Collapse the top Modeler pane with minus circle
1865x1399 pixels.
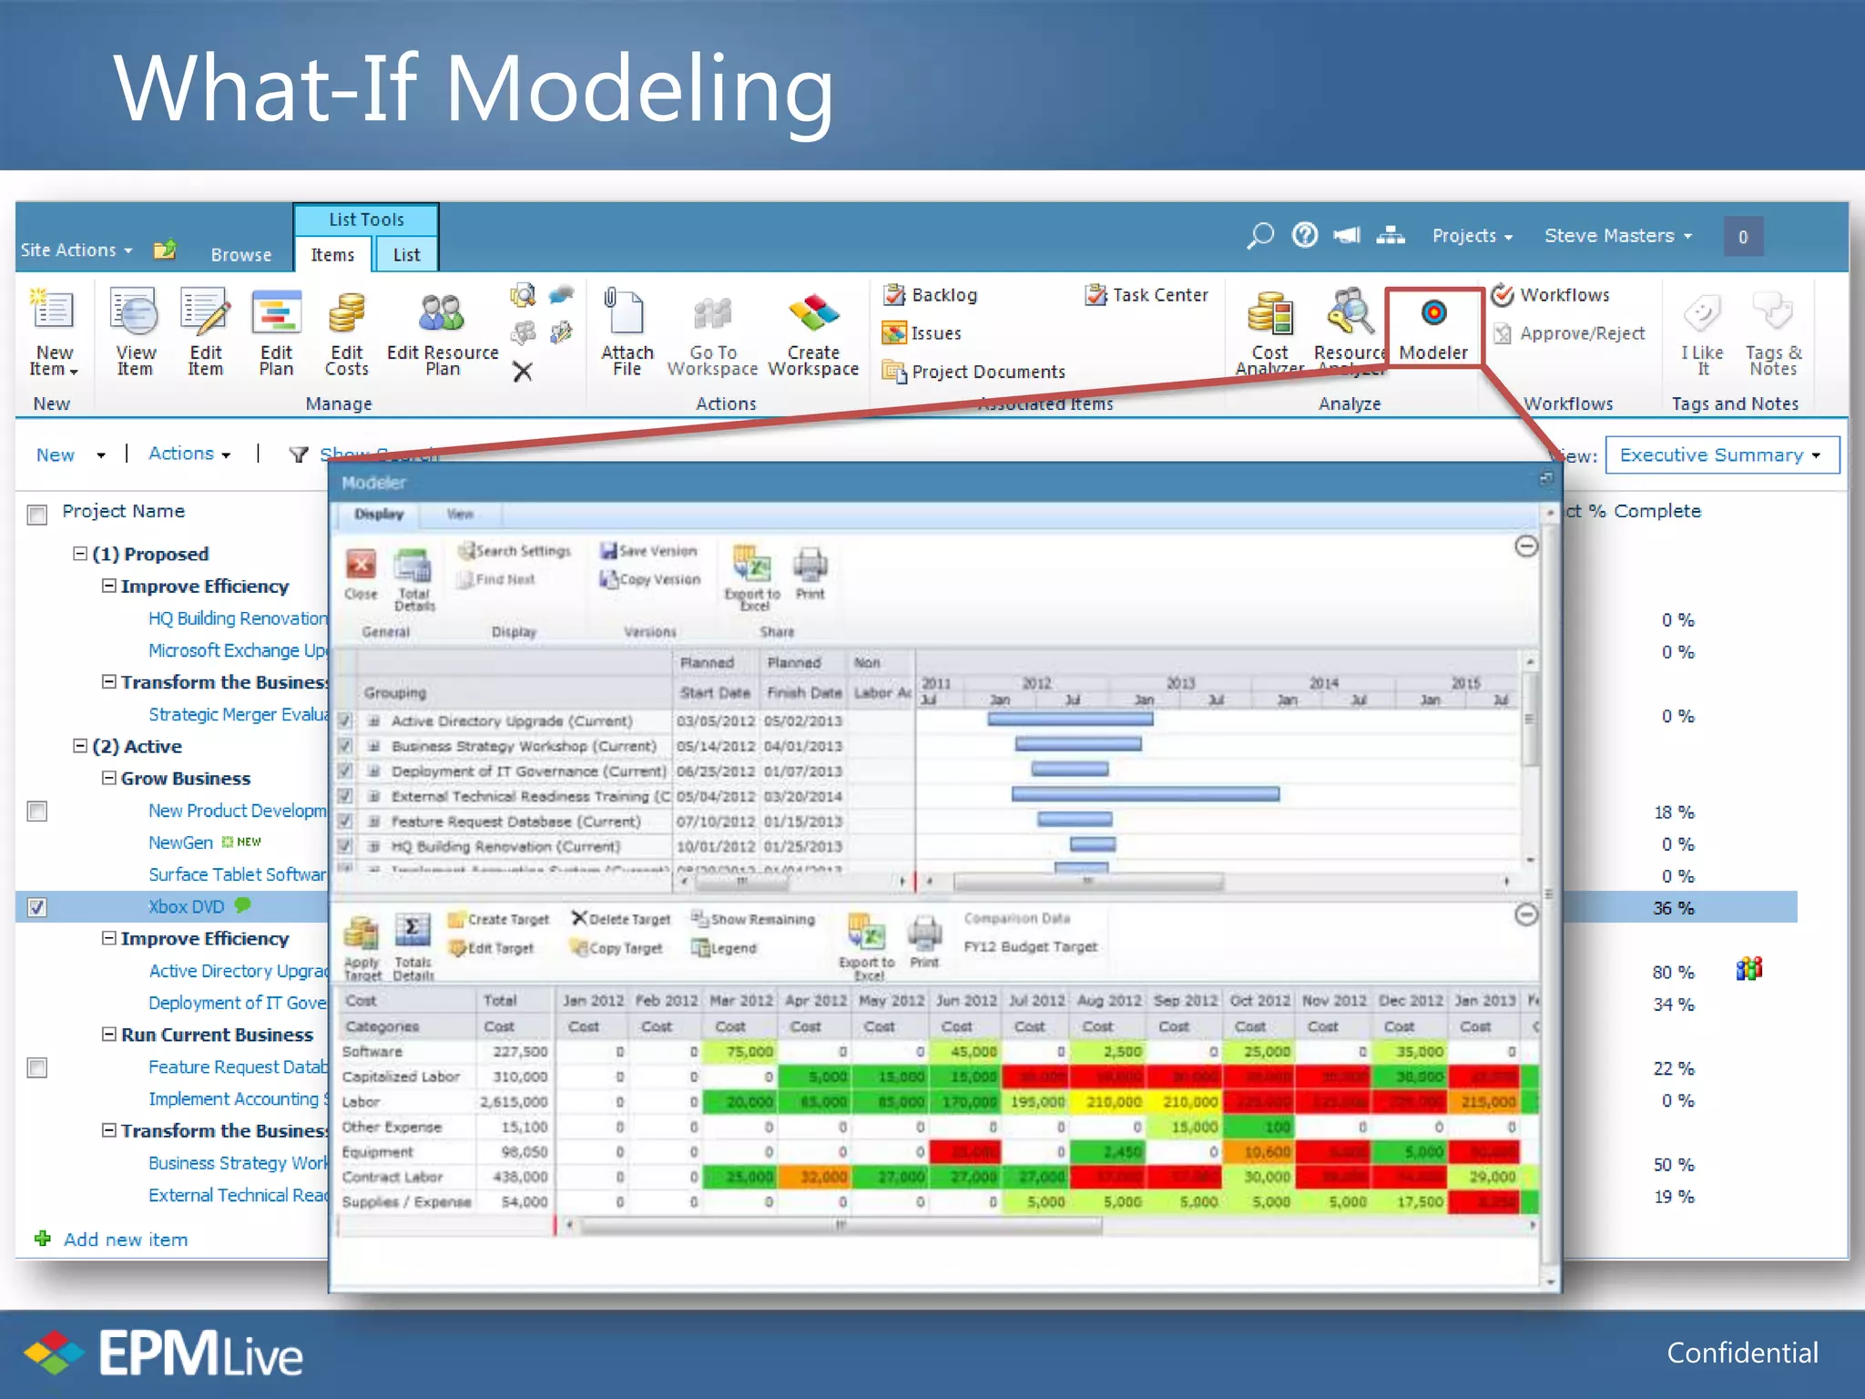1526,546
